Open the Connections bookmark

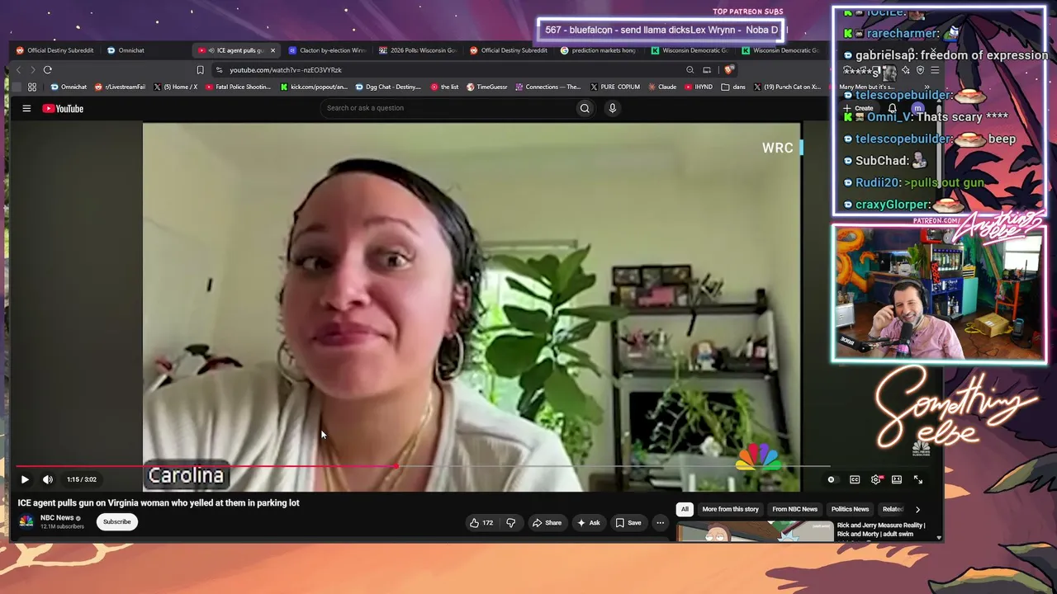click(x=547, y=87)
